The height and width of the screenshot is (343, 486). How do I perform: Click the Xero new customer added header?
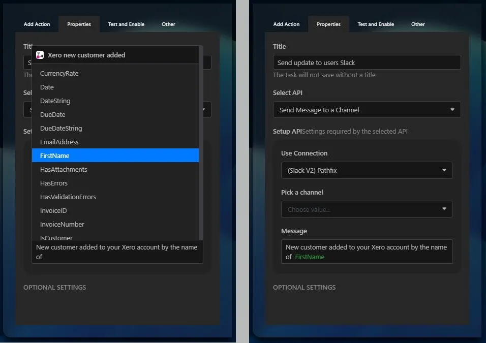click(115, 55)
